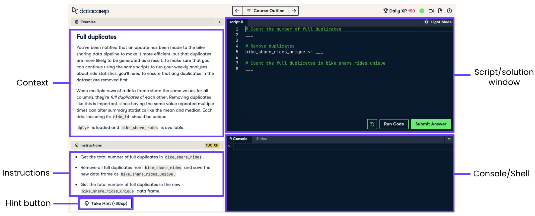Open the Course Outline menu
This screenshot has height=216, width=535.
(x=265, y=11)
